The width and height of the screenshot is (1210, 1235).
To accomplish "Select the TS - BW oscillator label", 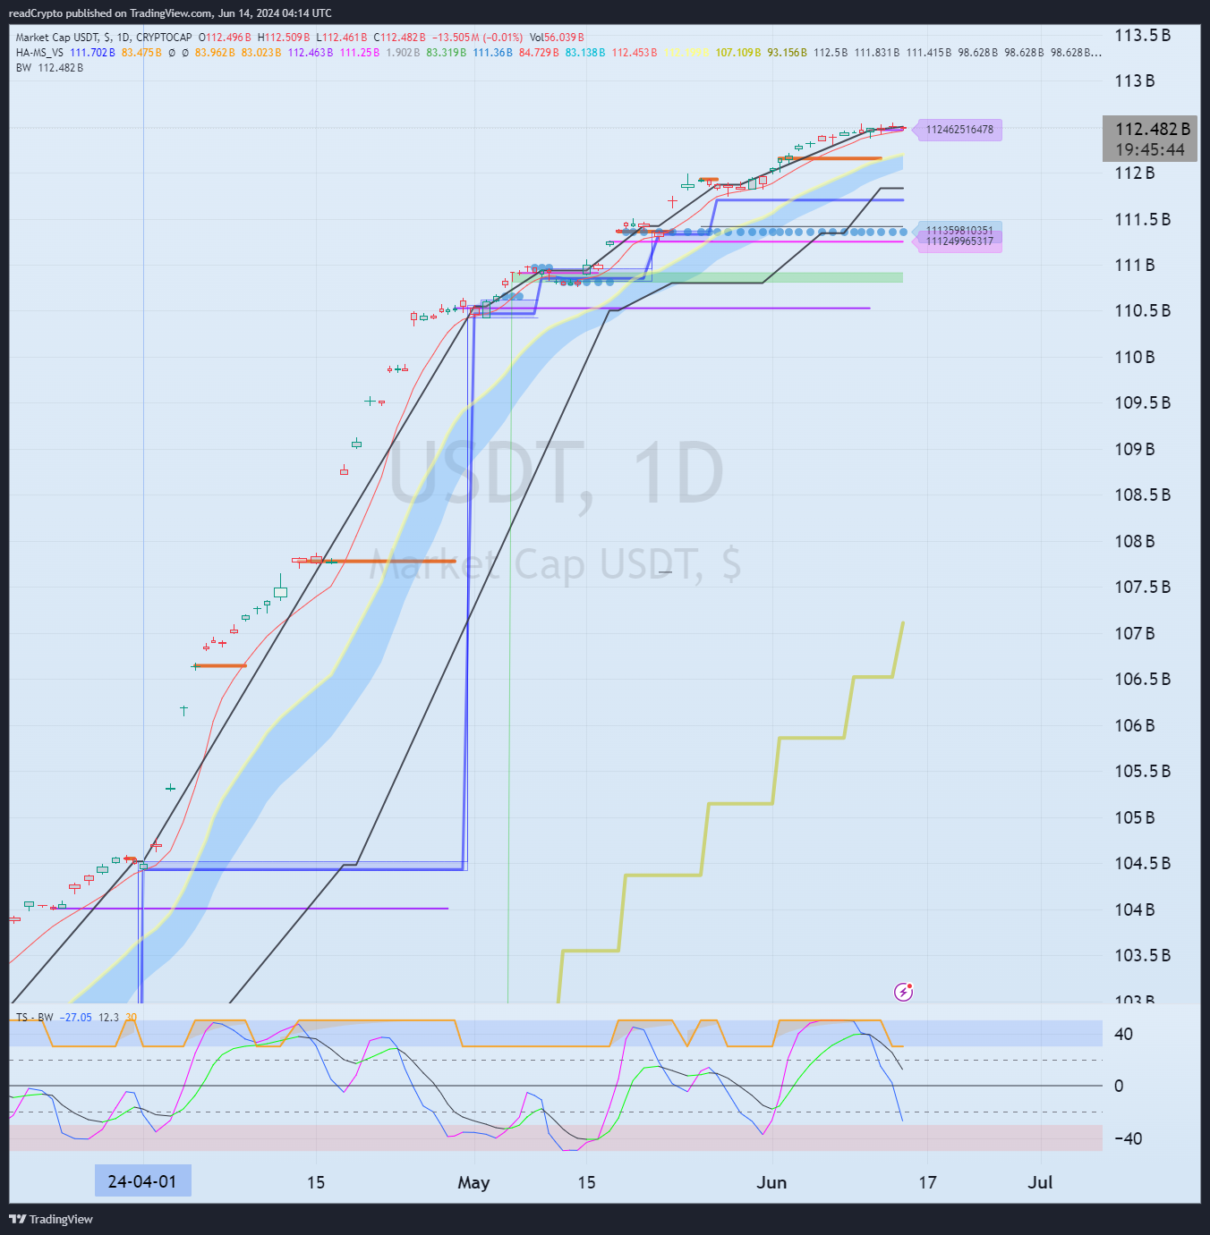I will tap(34, 1018).
